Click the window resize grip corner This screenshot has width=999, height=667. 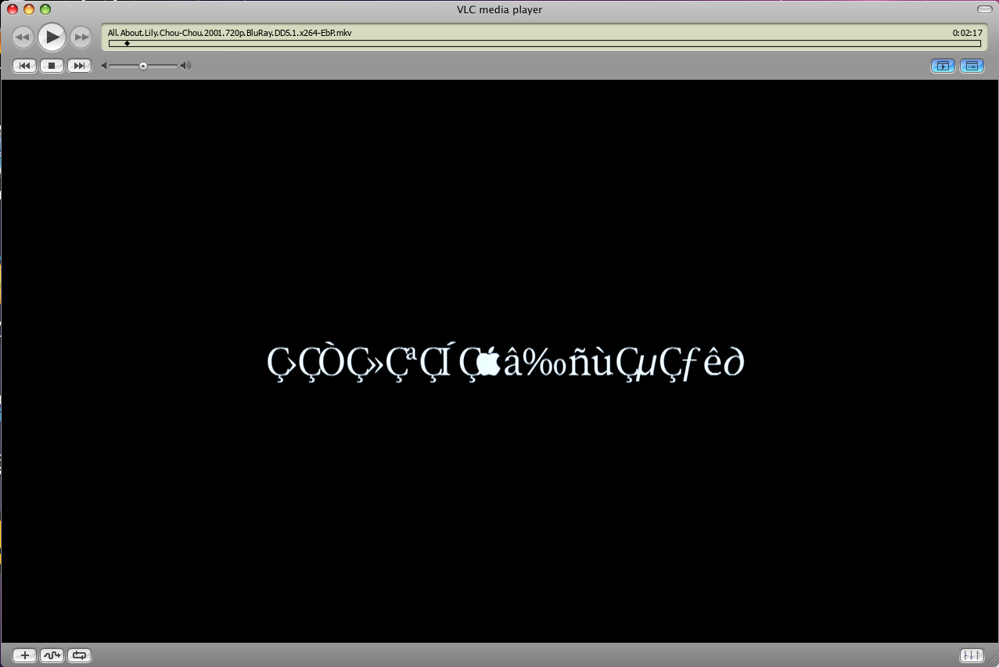[992, 660]
